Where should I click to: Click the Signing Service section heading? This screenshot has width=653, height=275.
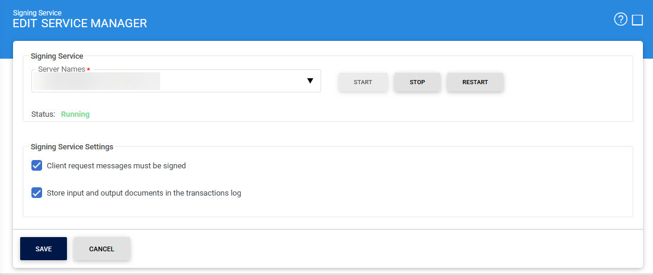coord(57,56)
